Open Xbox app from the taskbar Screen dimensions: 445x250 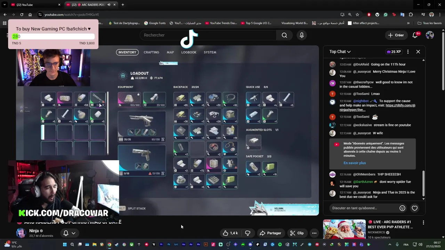coord(131,244)
